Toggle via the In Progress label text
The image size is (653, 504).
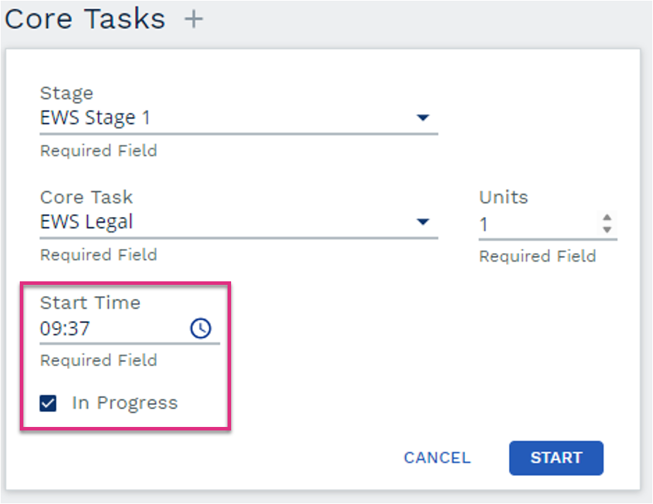click(124, 403)
